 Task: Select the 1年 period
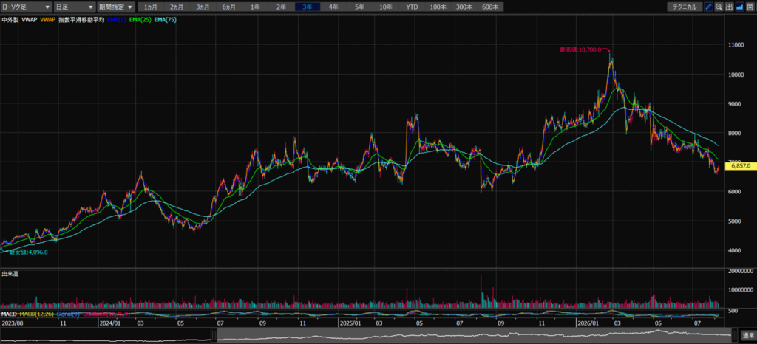click(x=255, y=7)
